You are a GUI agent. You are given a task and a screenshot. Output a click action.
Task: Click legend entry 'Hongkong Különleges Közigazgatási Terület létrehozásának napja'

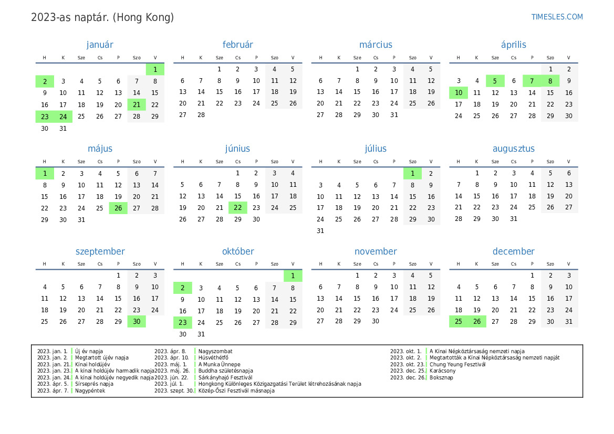click(279, 384)
